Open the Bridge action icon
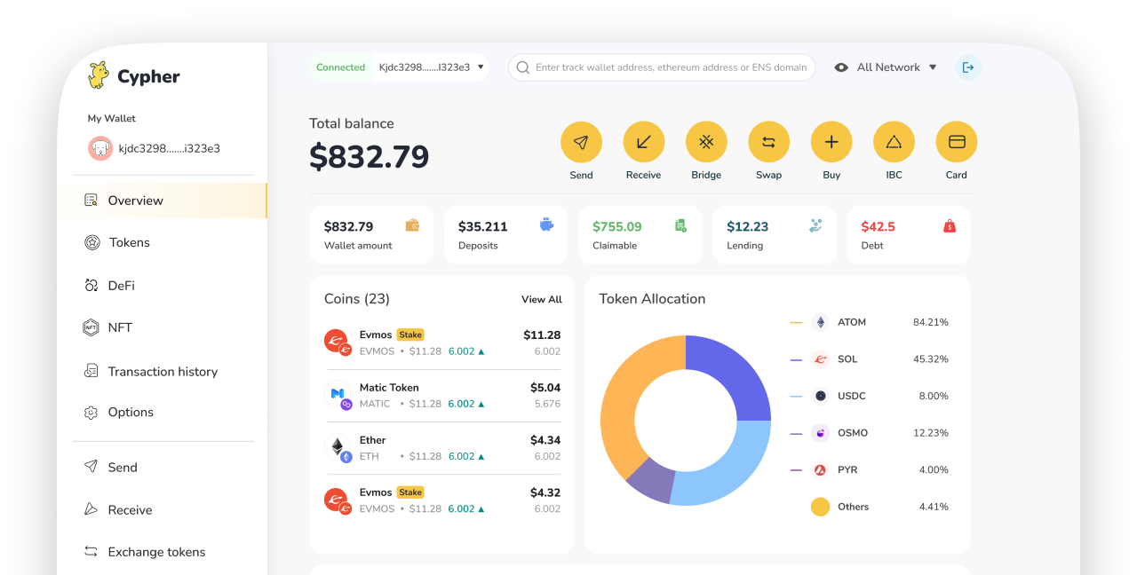The width and height of the screenshot is (1137, 575). coord(706,142)
